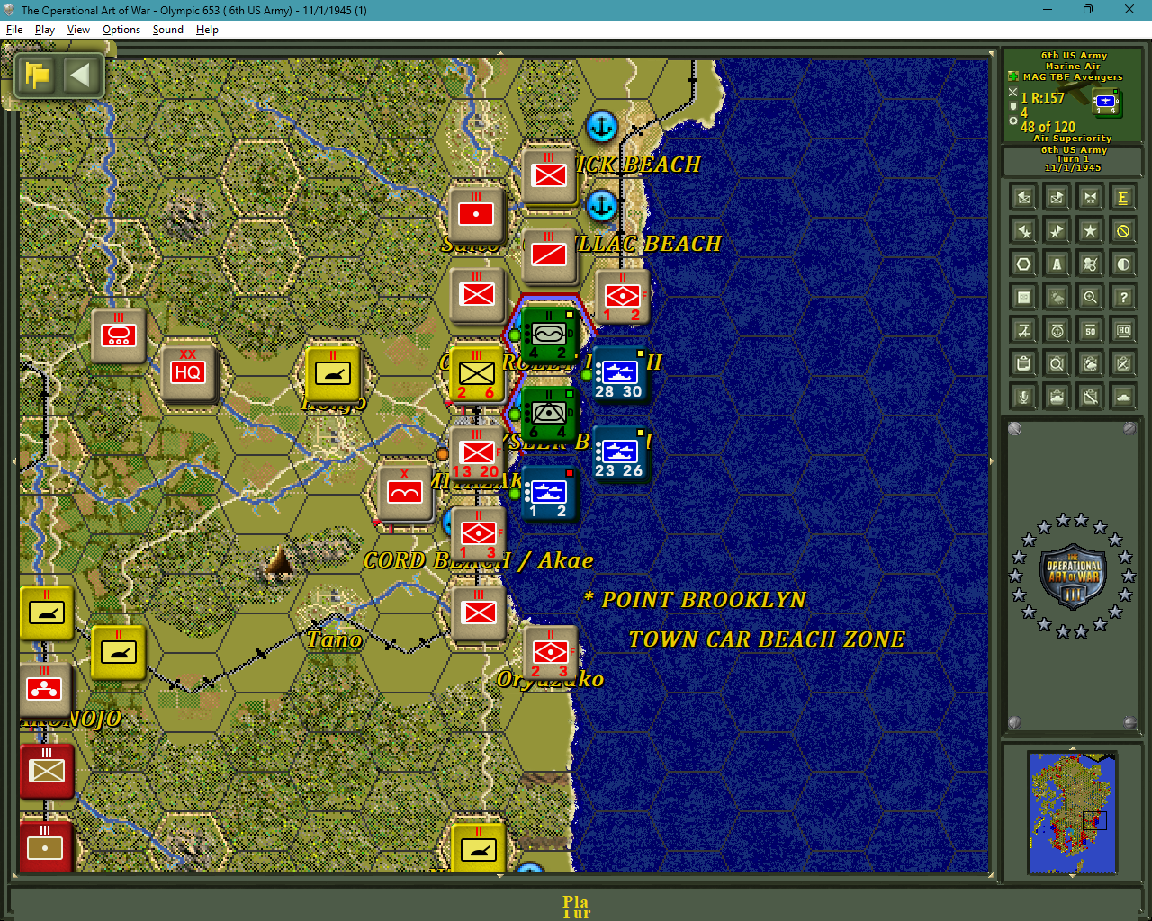Click the yellow prohibition circle button
Image resolution: width=1152 pixels, height=921 pixels.
pos(1123,231)
